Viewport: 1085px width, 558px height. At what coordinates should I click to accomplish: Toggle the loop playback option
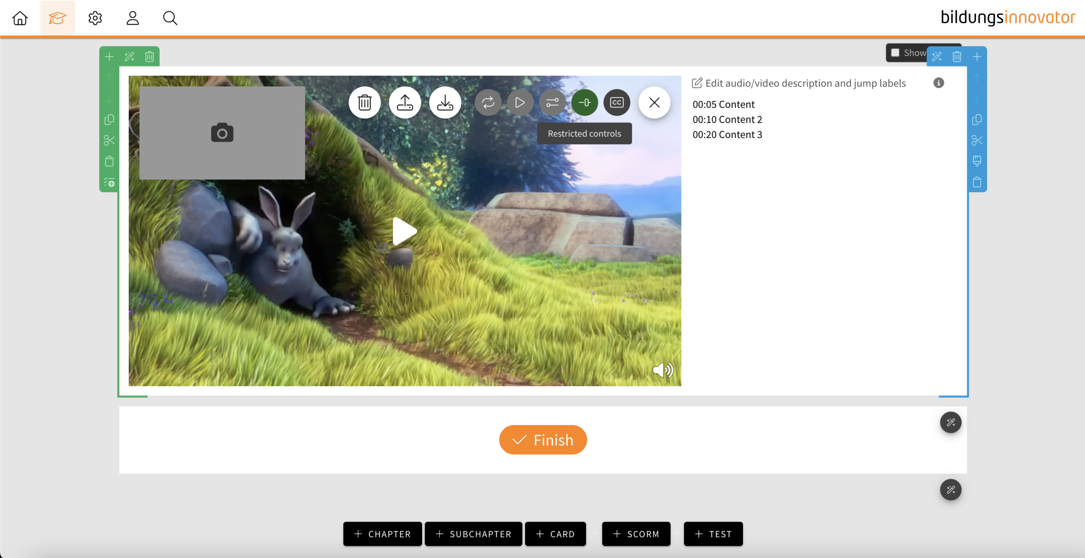pyautogui.click(x=488, y=102)
